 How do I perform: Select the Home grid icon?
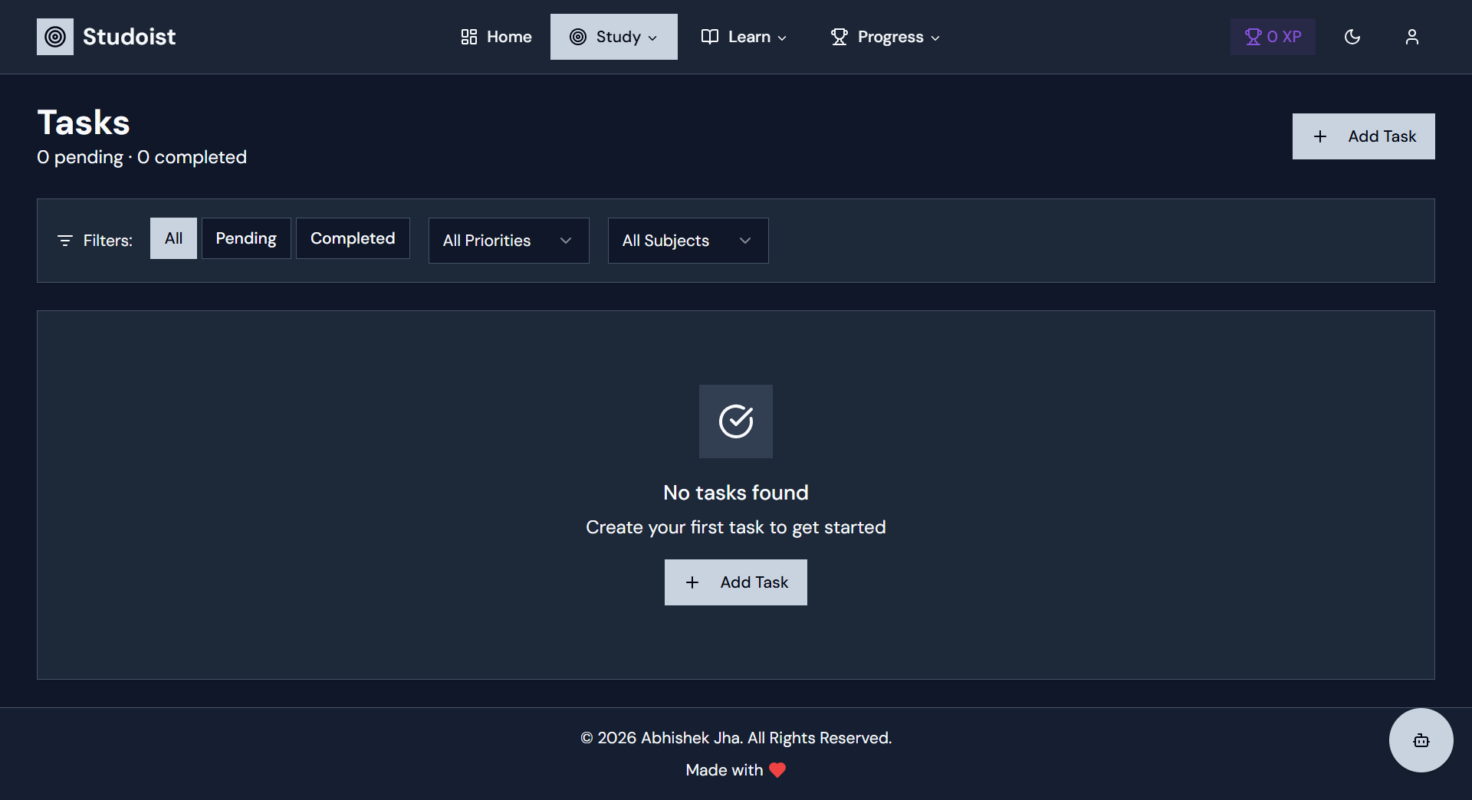[x=469, y=36]
